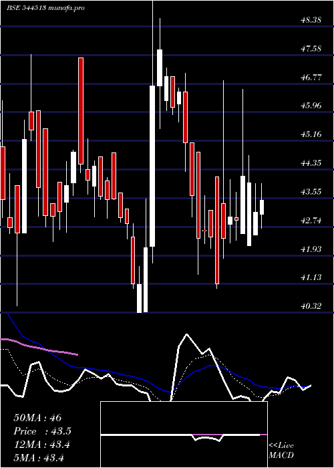The width and height of the screenshot is (334, 468).
Task: Click the 'Price : 43.5' indicator text
Action: tap(43, 431)
